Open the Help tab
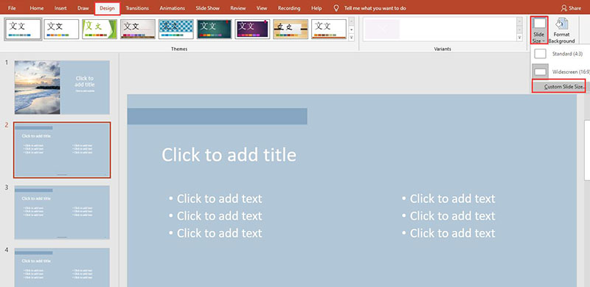This screenshot has height=287, width=590. (316, 8)
